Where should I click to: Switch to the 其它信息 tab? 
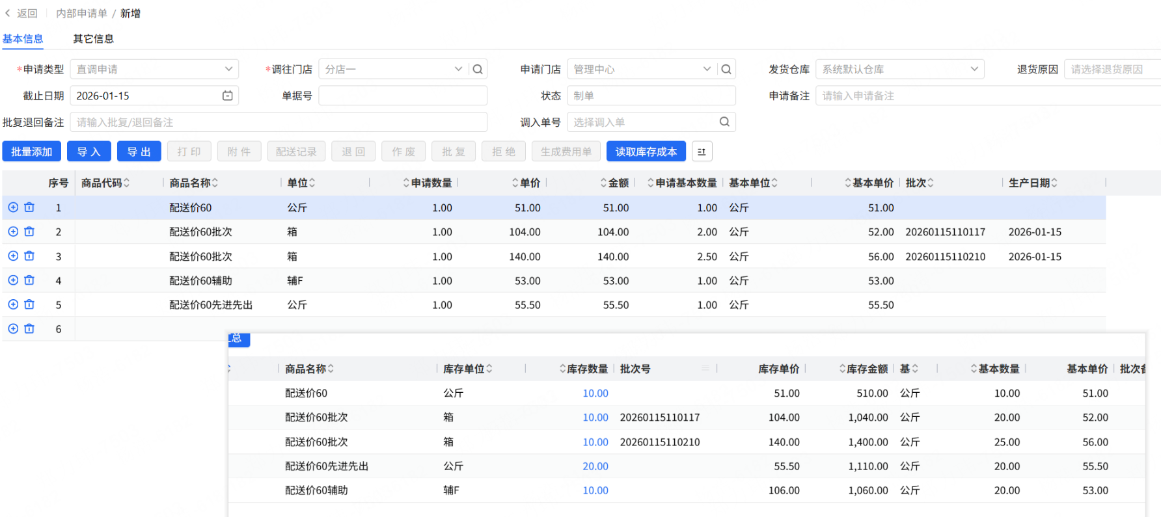pyautogui.click(x=93, y=39)
